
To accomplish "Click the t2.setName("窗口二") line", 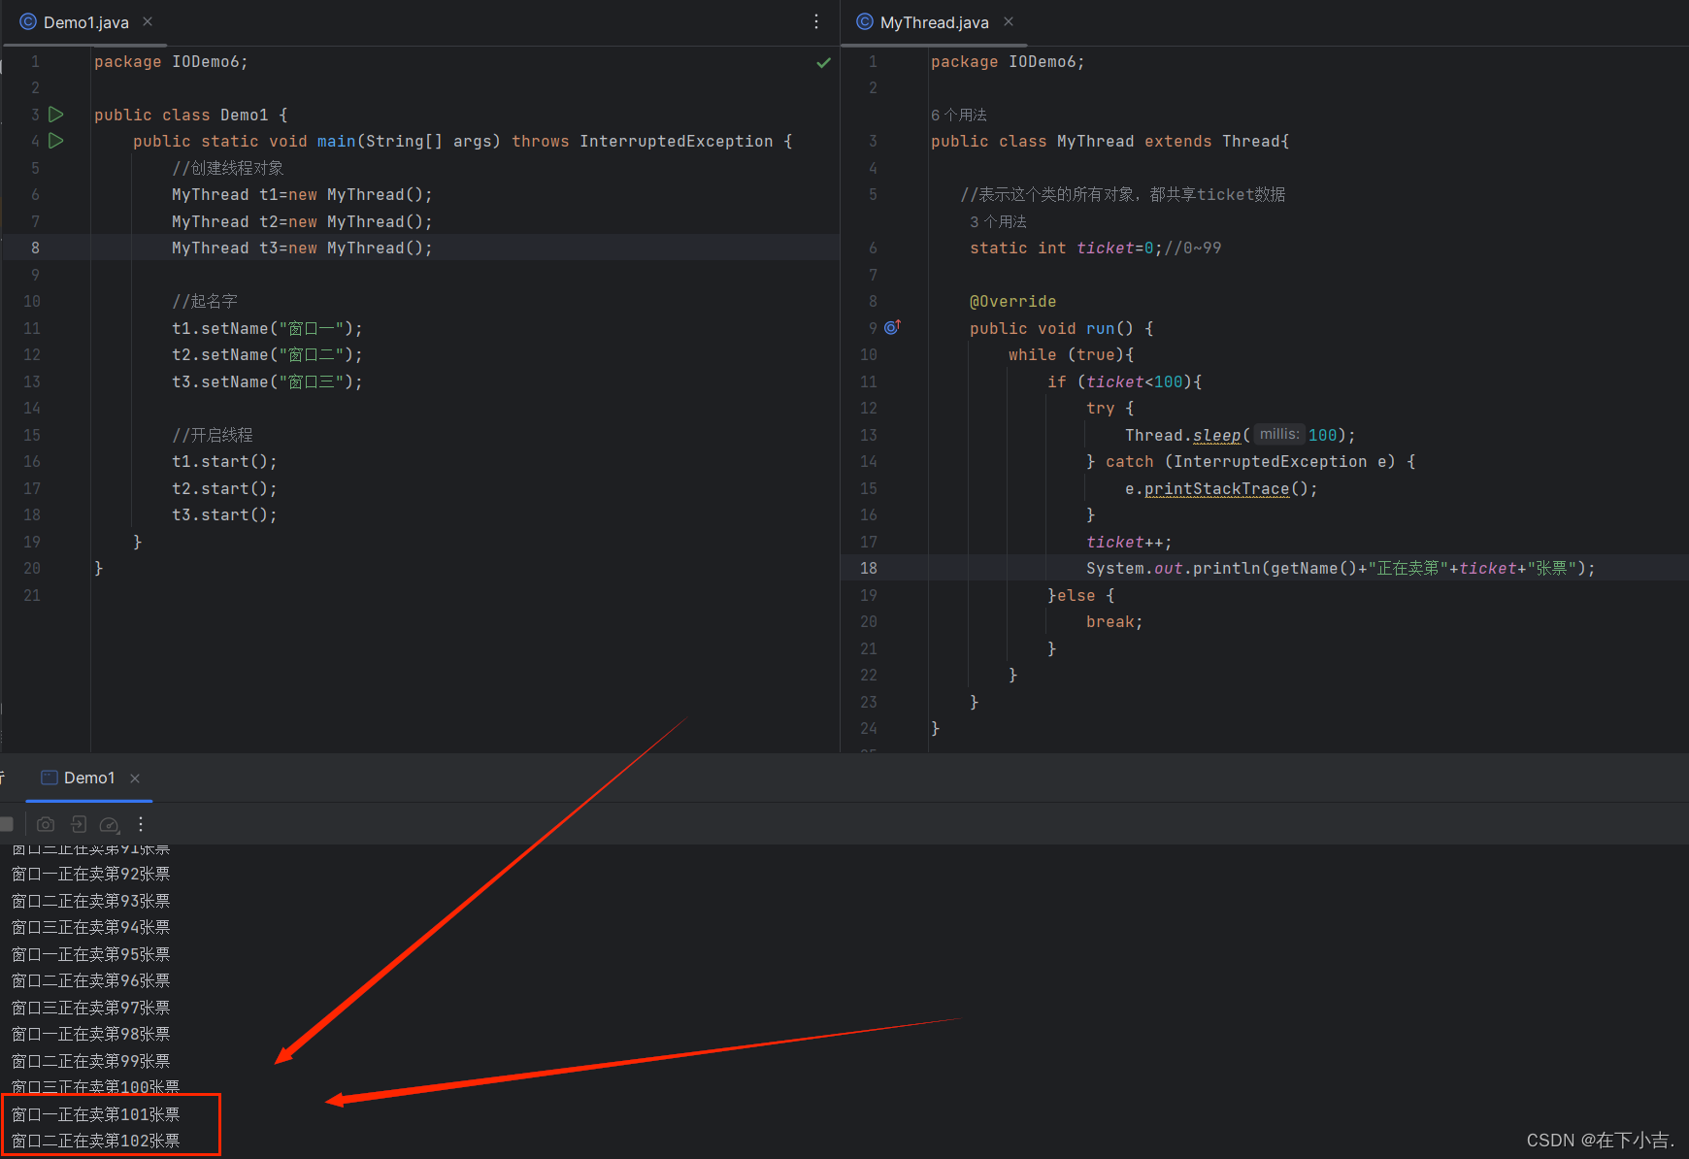I will point(267,354).
